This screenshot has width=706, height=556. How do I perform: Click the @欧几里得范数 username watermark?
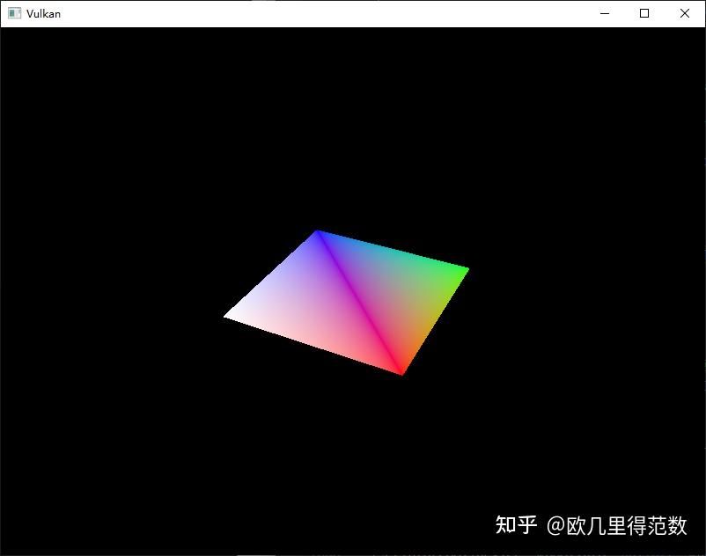(x=616, y=523)
